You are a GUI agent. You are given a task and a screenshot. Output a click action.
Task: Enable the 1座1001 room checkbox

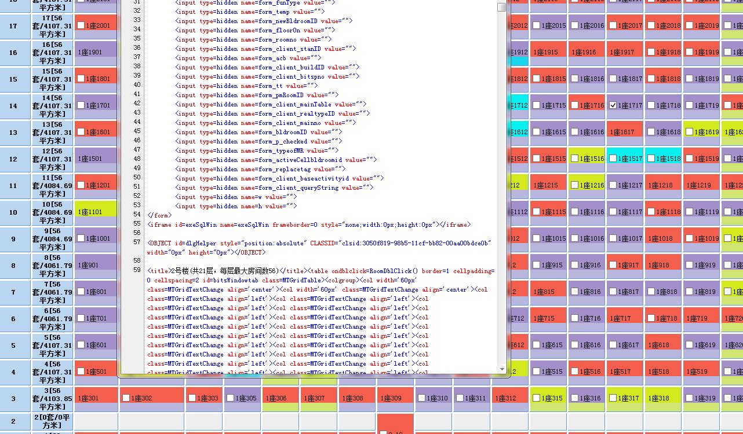[x=81, y=238]
